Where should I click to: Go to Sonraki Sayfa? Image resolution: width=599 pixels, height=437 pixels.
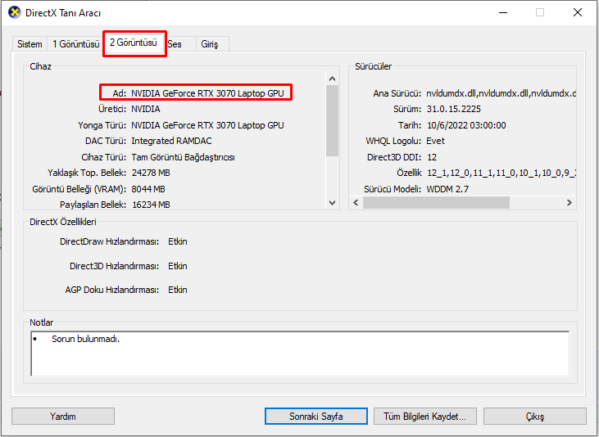coord(316,416)
